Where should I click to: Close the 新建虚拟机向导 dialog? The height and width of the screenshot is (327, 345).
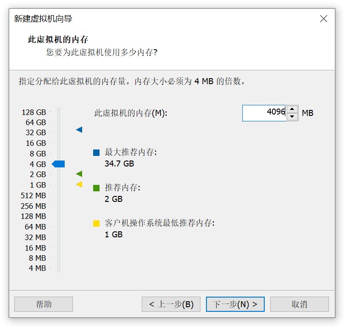[323, 19]
